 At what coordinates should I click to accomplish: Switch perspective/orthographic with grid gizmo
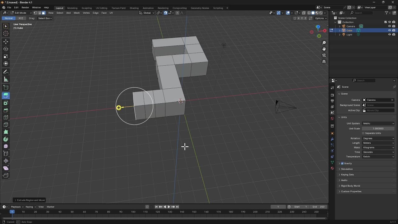click(324, 62)
